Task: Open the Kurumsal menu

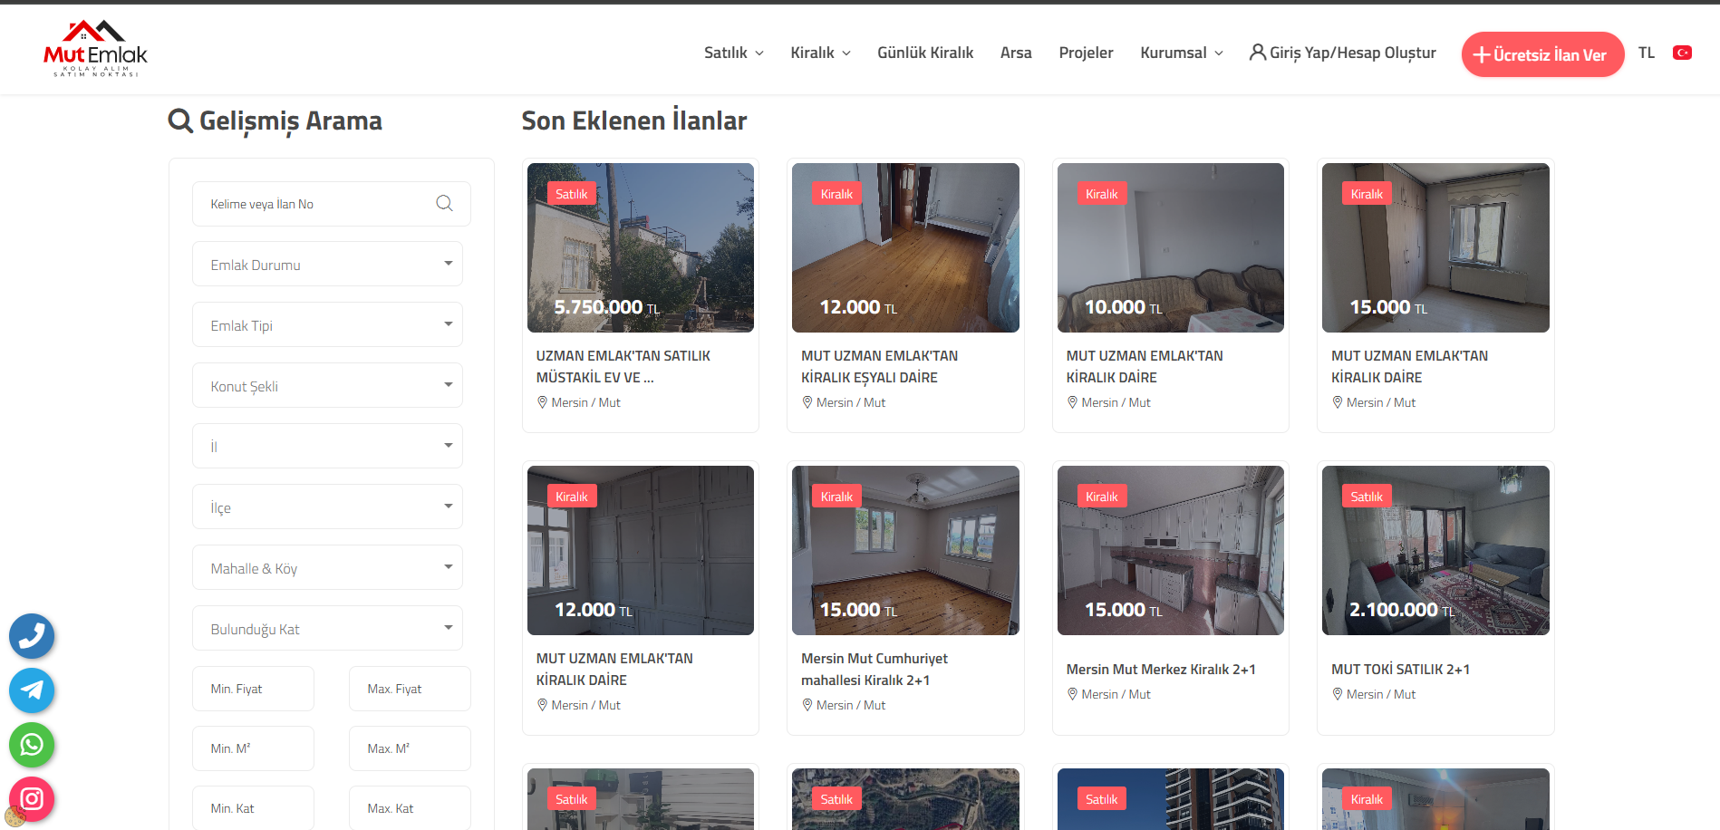Action: (1181, 53)
